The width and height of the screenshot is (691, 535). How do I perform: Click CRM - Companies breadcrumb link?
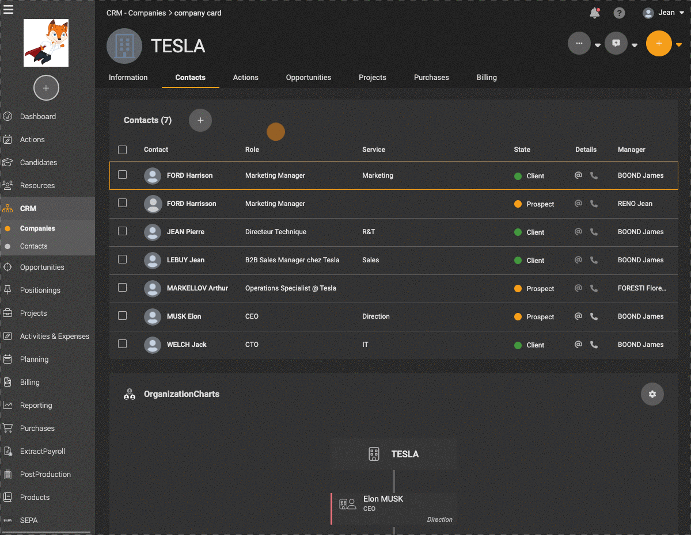coord(136,13)
